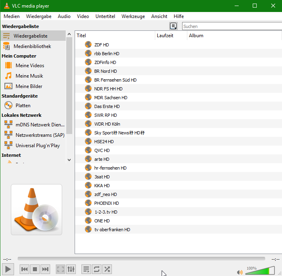Click the Play button
The height and width of the screenshot is (276, 282).
(8, 269)
